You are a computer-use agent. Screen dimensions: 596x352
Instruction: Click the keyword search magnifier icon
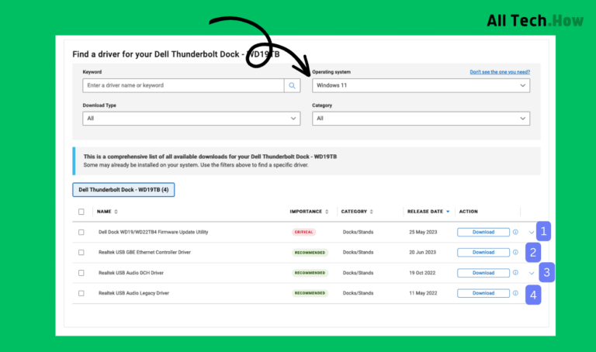click(x=293, y=85)
